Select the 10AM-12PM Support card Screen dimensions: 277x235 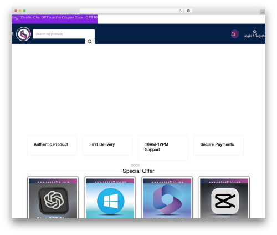tap(163, 148)
